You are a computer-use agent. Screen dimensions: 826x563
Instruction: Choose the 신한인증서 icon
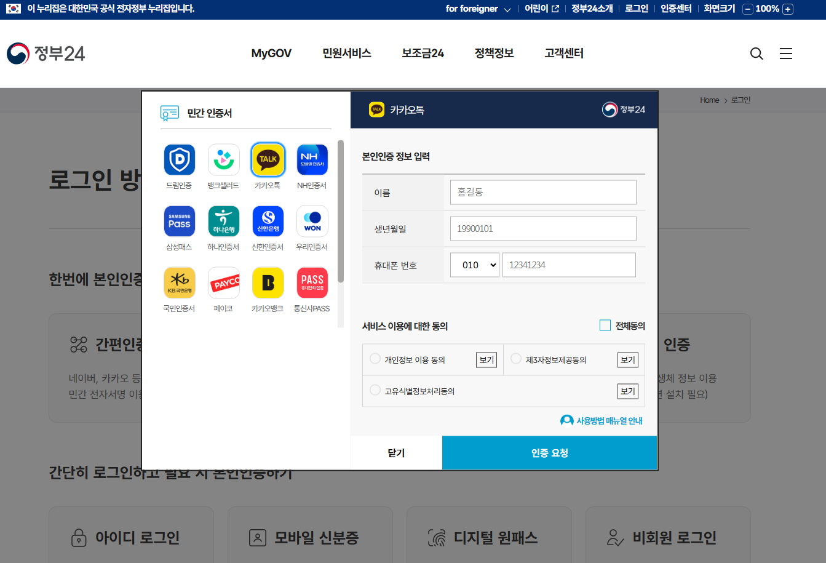(x=268, y=221)
